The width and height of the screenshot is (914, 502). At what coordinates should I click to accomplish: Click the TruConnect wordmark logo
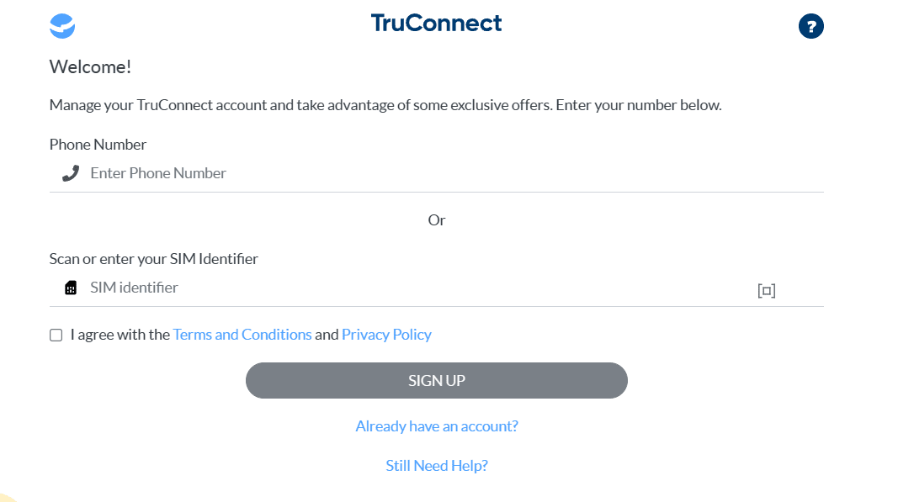pos(436,24)
